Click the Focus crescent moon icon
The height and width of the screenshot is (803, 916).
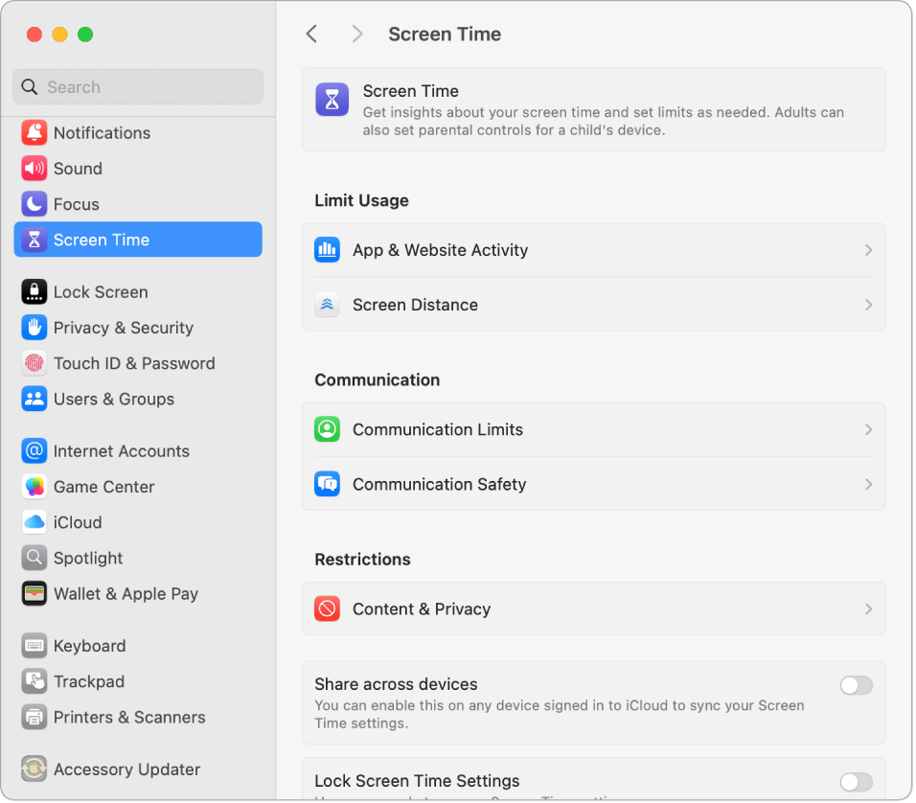point(34,204)
